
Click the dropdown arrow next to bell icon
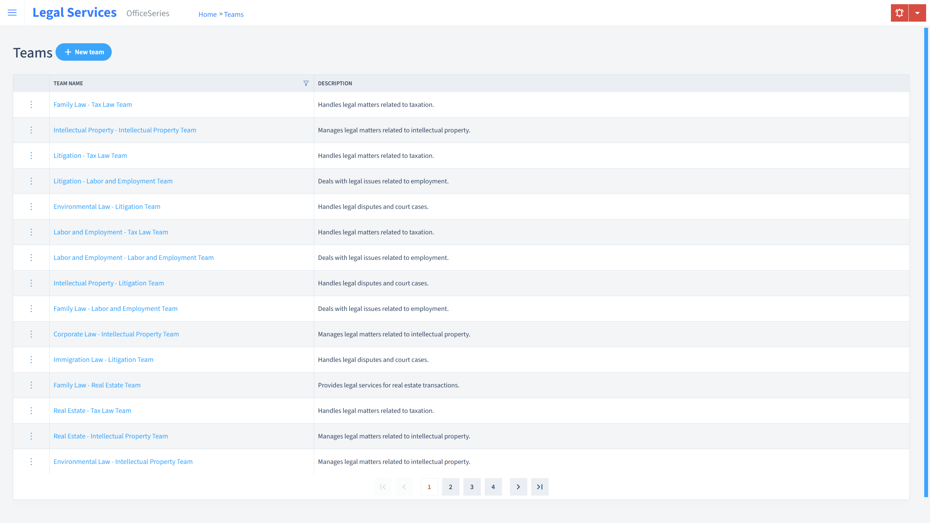coord(917,13)
